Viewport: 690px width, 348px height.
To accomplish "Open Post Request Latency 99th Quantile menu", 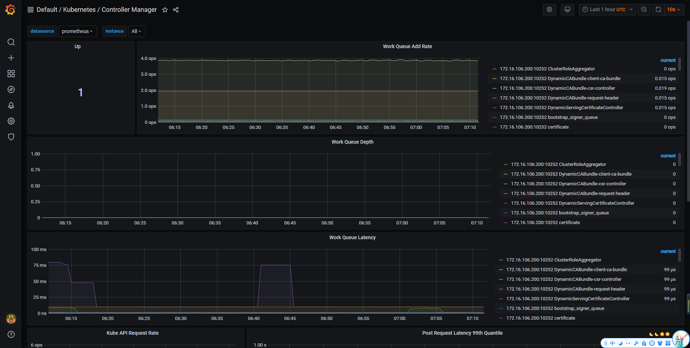I will pos(463,333).
